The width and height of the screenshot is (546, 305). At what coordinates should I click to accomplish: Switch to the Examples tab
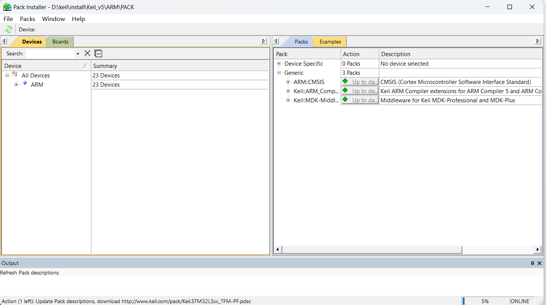(330, 42)
